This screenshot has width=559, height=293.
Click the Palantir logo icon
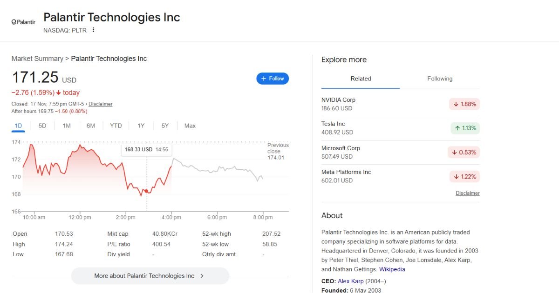click(x=23, y=22)
